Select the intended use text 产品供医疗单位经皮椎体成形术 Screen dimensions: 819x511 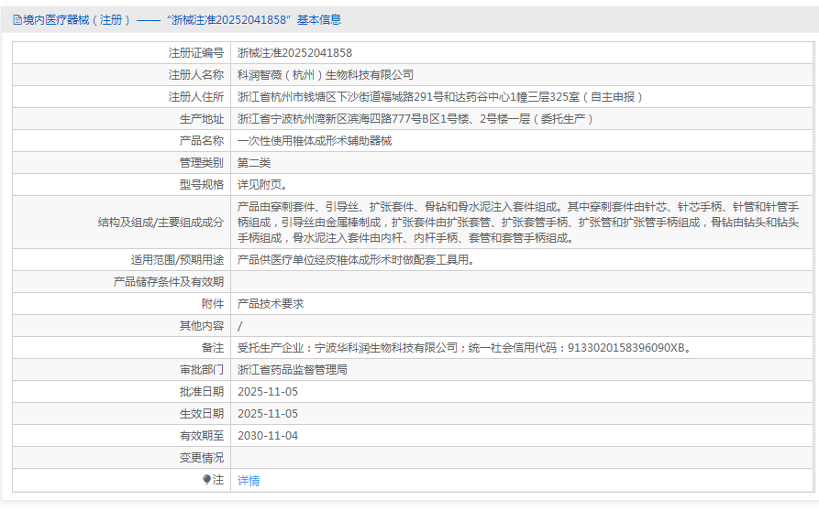click(356, 260)
